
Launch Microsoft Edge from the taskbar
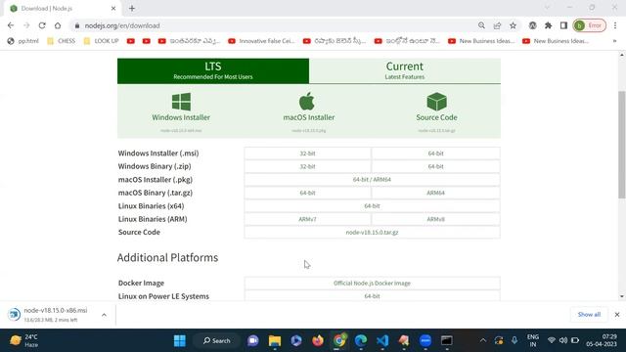coord(361,340)
